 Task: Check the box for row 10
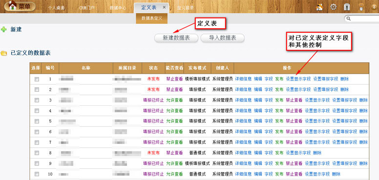[x=37, y=174]
